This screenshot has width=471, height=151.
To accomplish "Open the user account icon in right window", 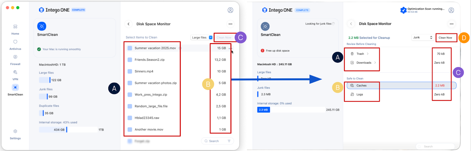I will click(451, 10).
